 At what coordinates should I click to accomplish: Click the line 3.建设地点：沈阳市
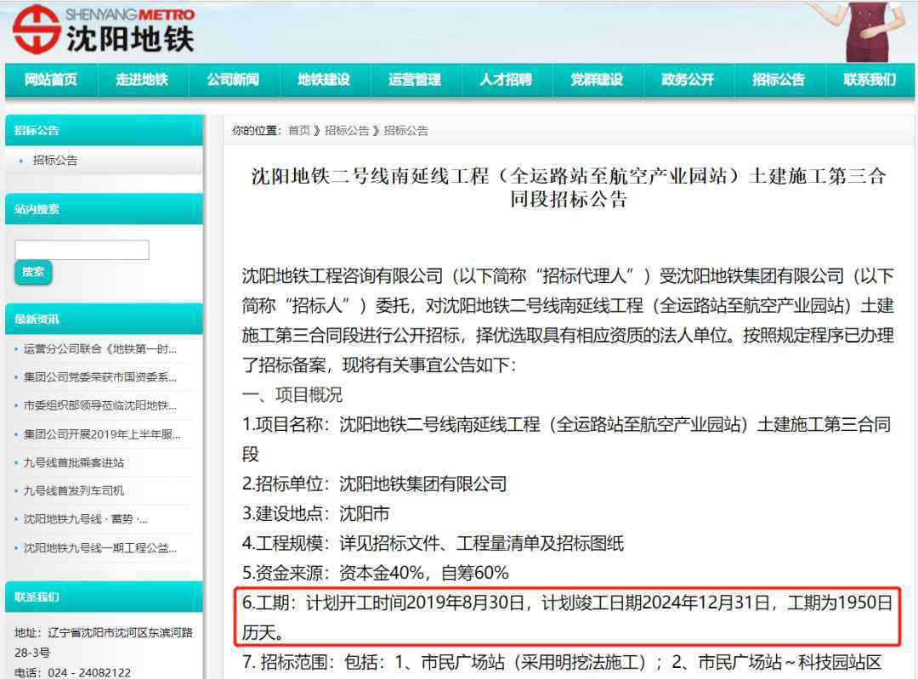[x=315, y=514]
